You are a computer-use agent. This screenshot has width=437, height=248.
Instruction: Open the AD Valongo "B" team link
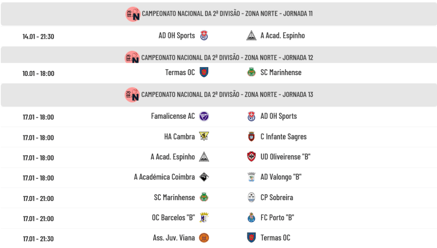point(281,177)
